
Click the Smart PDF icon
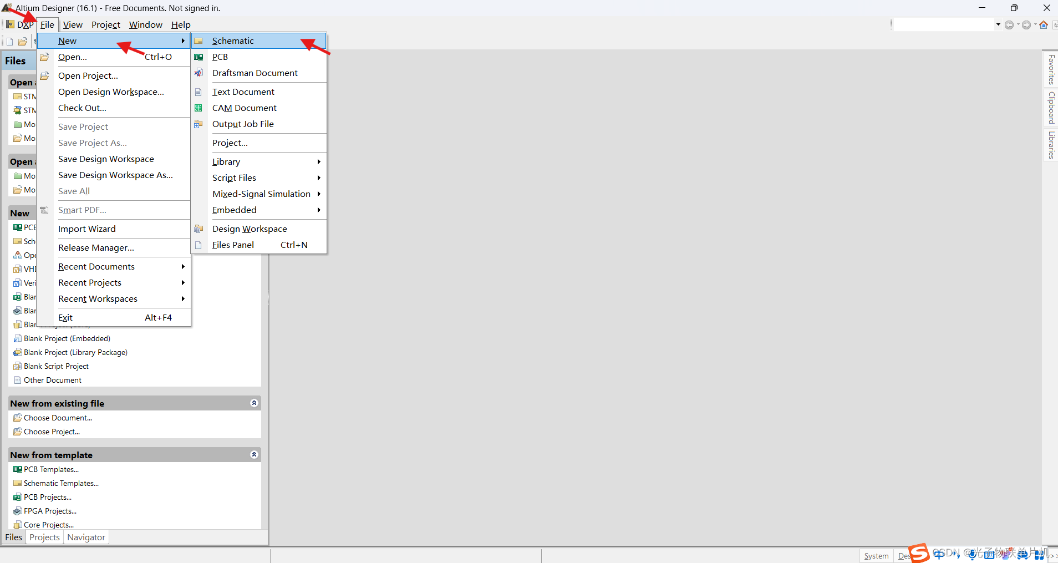[x=44, y=210]
